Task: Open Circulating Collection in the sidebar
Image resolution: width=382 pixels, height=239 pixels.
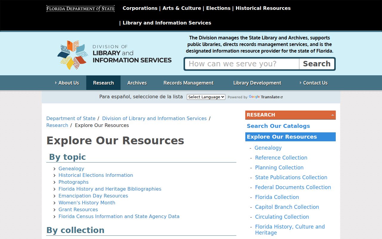Action: click(x=282, y=217)
